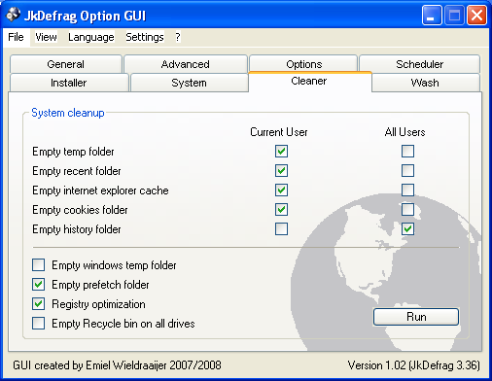The image size is (492, 381).
Task: Minimize the JkDefrag Option GUI window
Action: (432, 16)
